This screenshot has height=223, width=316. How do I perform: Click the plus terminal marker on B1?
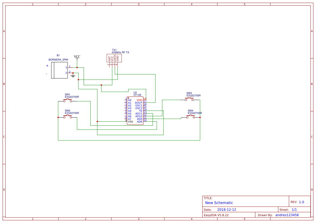click(48, 66)
